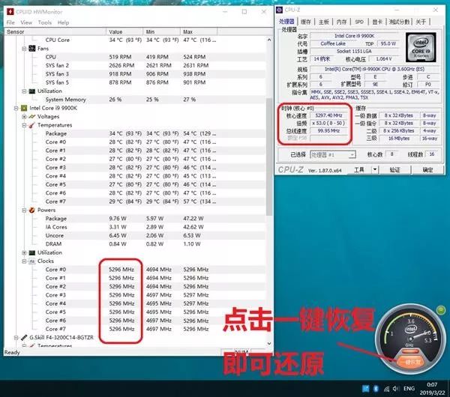Collapse the Clocks tree node
The width and height of the screenshot is (450, 397).
click(x=25, y=261)
